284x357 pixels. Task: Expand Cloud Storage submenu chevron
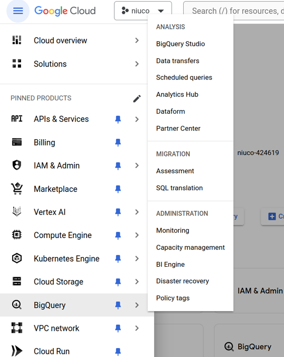pos(137,282)
